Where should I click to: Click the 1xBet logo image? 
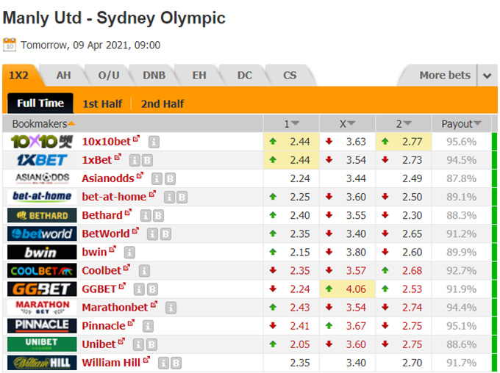[42, 160]
